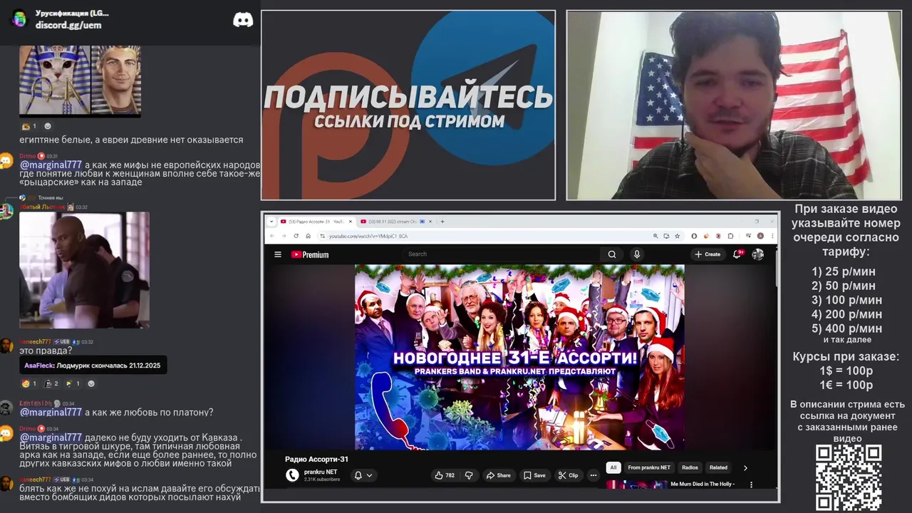Add reaction smiley under Egyptian image
912x513 pixels.
point(48,126)
